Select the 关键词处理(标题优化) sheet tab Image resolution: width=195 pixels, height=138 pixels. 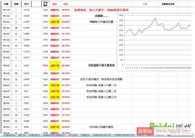tap(55, 135)
